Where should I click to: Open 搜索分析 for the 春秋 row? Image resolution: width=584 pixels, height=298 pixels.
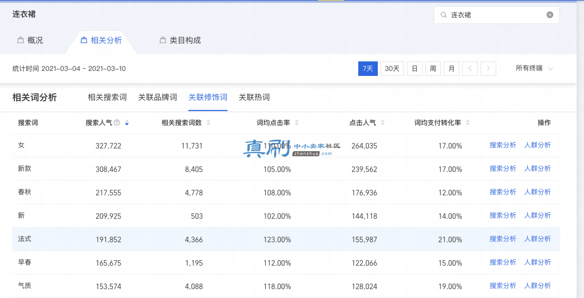point(503,192)
